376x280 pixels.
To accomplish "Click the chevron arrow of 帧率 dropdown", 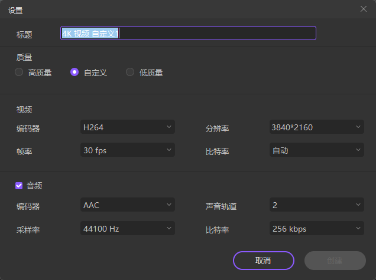I will 169,150.
